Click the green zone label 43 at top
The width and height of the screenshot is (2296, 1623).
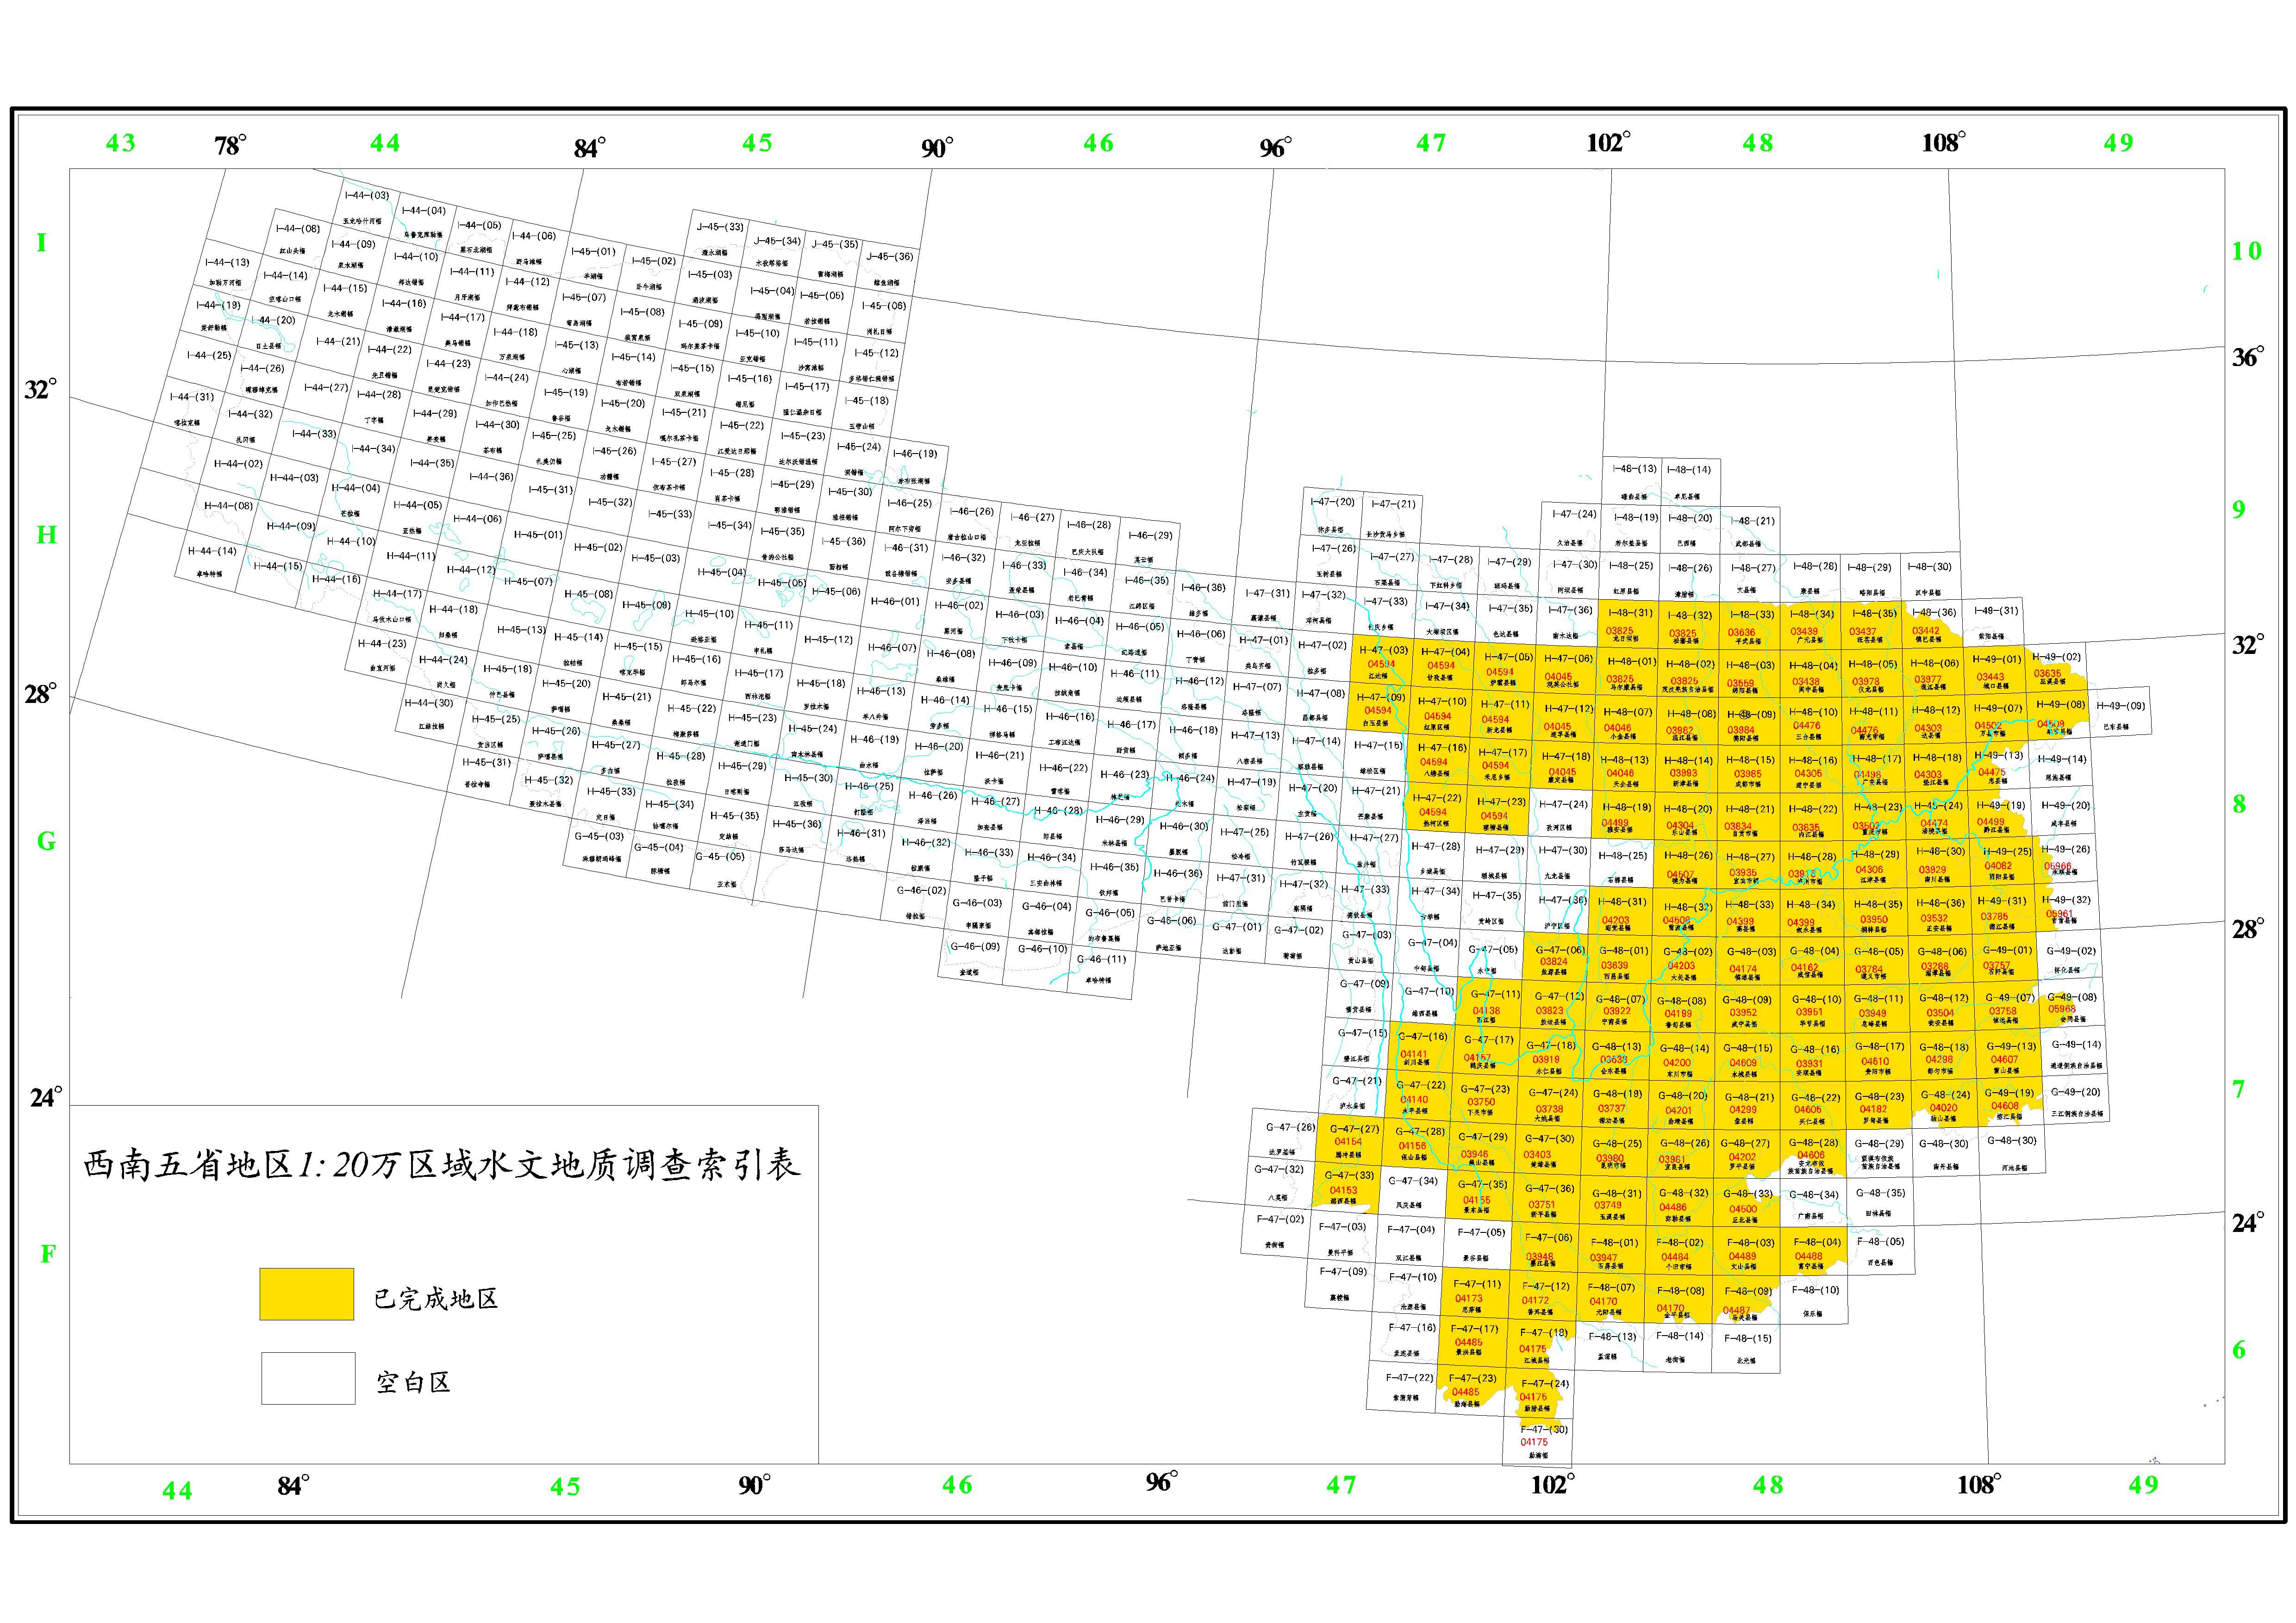pos(120,143)
